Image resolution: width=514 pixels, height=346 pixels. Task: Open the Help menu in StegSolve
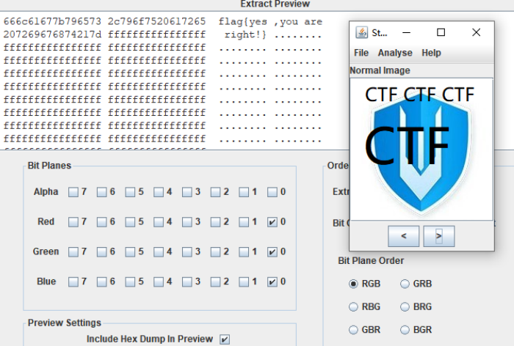(x=431, y=53)
